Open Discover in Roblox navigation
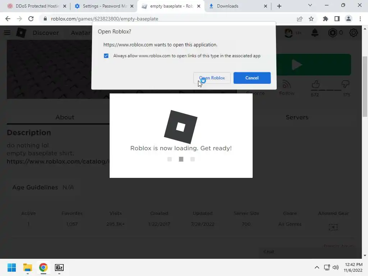 [x=46, y=33]
